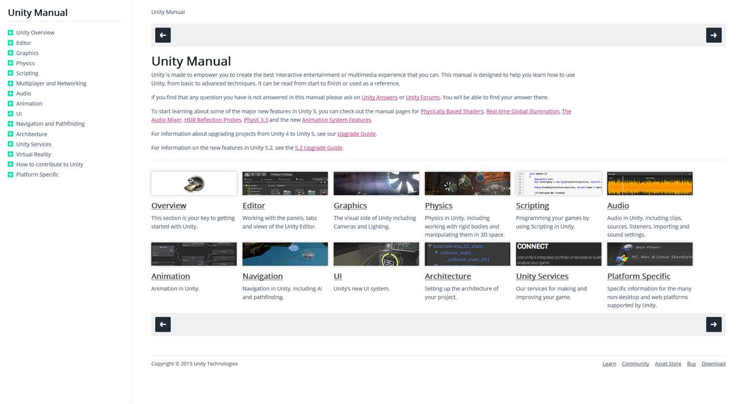Click the Physics section thumbnail image

(x=467, y=184)
